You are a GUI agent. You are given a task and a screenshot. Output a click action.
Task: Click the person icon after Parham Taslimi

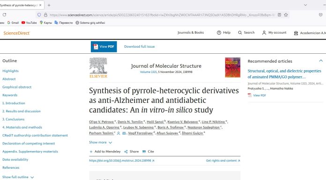119,133
